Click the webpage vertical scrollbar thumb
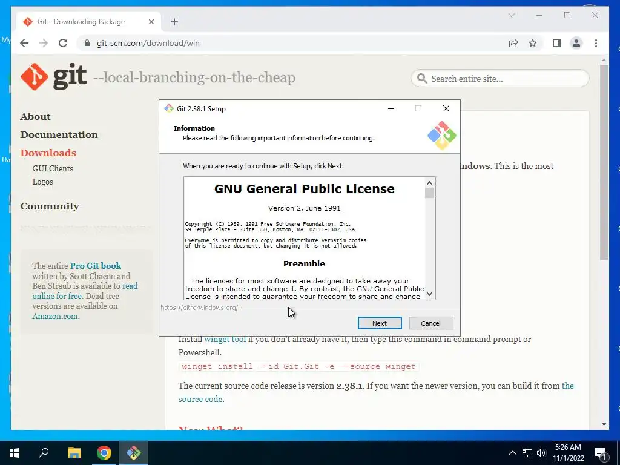The image size is (620, 465). [604, 162]
